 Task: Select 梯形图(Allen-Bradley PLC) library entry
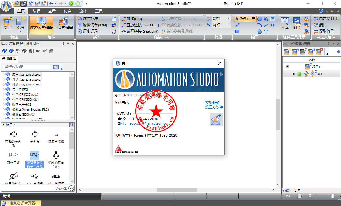click(x=30, y=110)
